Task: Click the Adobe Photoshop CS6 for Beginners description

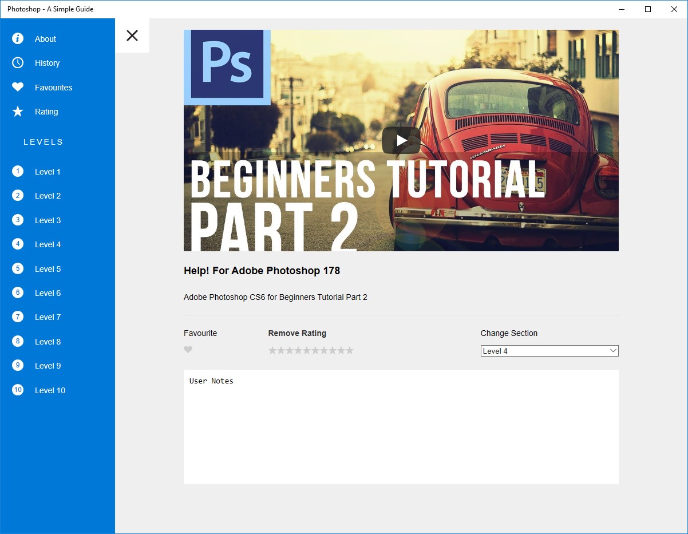Action: coord(275,298)
